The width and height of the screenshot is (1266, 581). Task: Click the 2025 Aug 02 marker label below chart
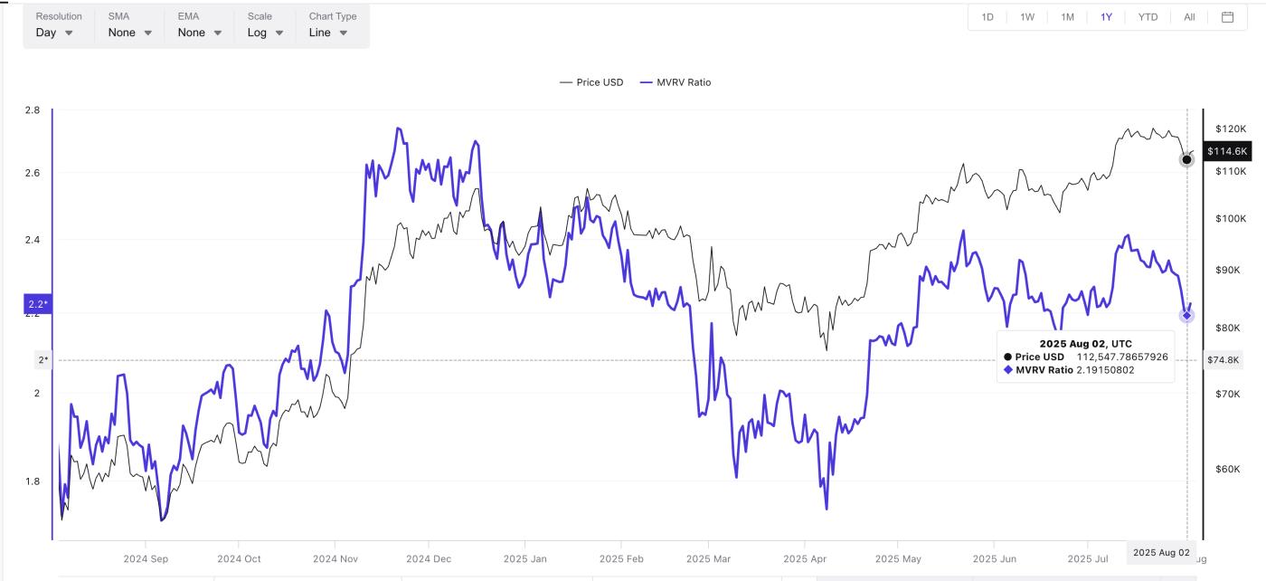pos(1160,552)
